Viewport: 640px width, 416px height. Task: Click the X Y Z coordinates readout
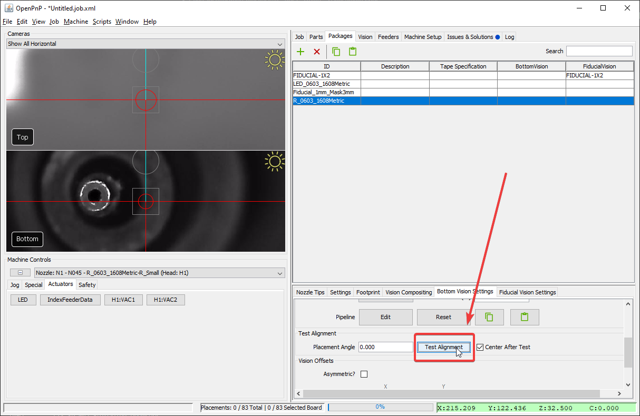[536, 408]
